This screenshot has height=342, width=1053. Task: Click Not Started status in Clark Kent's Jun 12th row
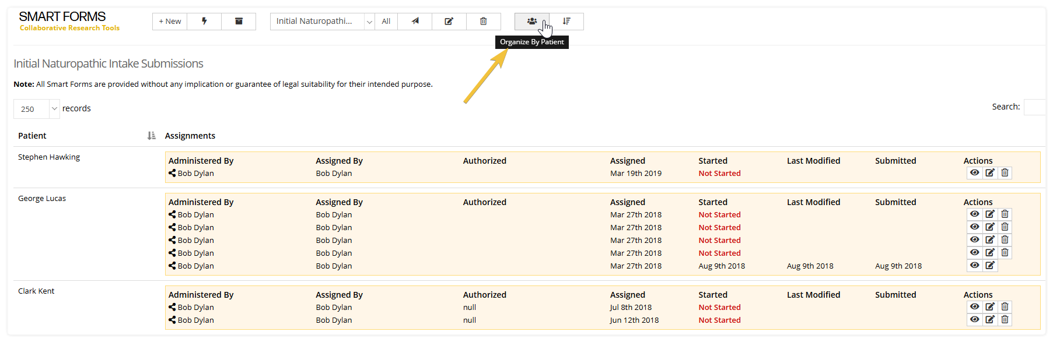coord(719,320)
